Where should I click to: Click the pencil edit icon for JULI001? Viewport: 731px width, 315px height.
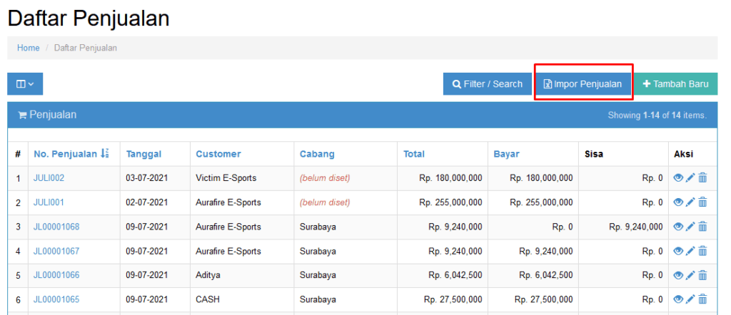[x=690, y=202]
